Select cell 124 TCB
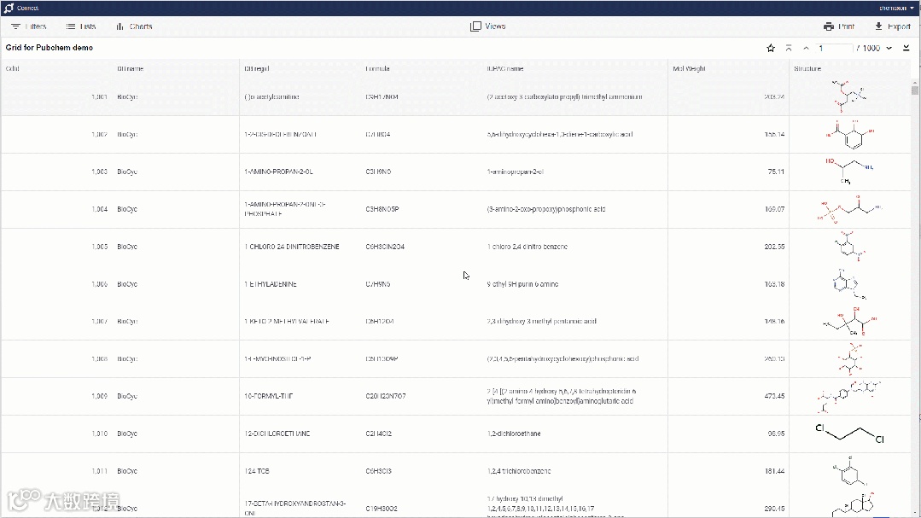Screen dimensions: 921x518 [257, 471]
